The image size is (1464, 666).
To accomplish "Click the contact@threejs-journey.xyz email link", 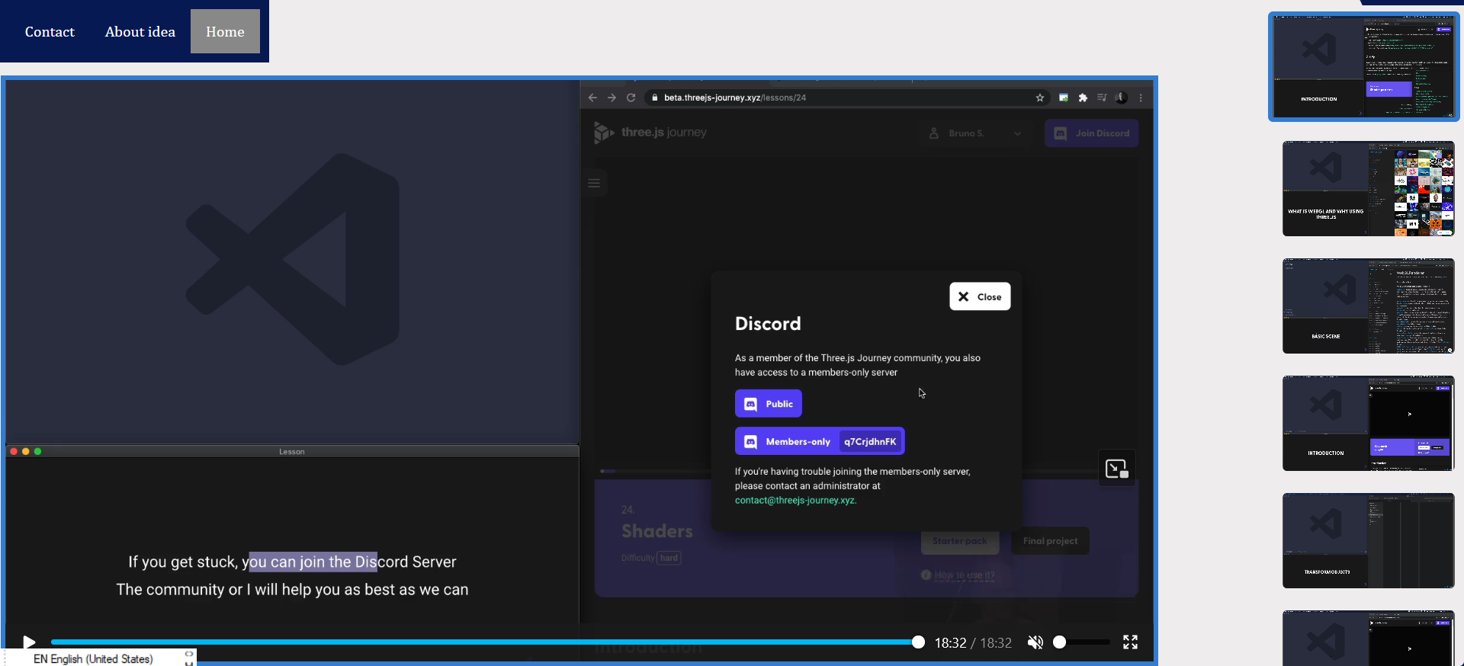I will (795, 501).
